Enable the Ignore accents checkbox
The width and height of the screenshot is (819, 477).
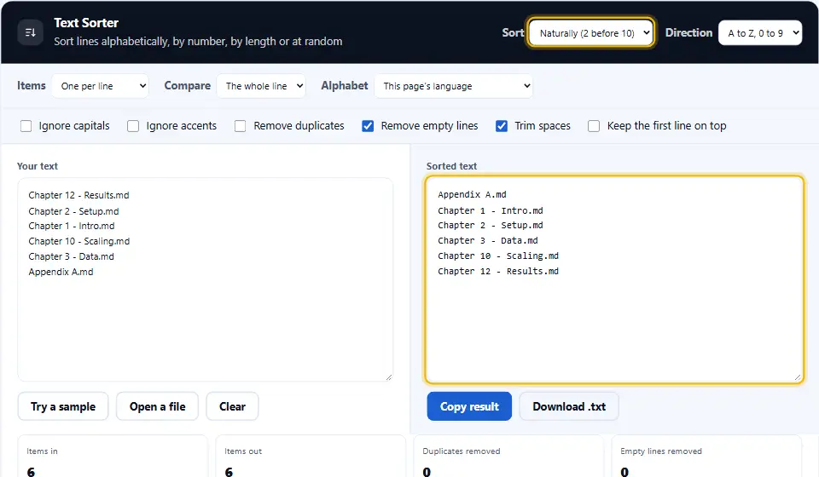click(133, 126)
